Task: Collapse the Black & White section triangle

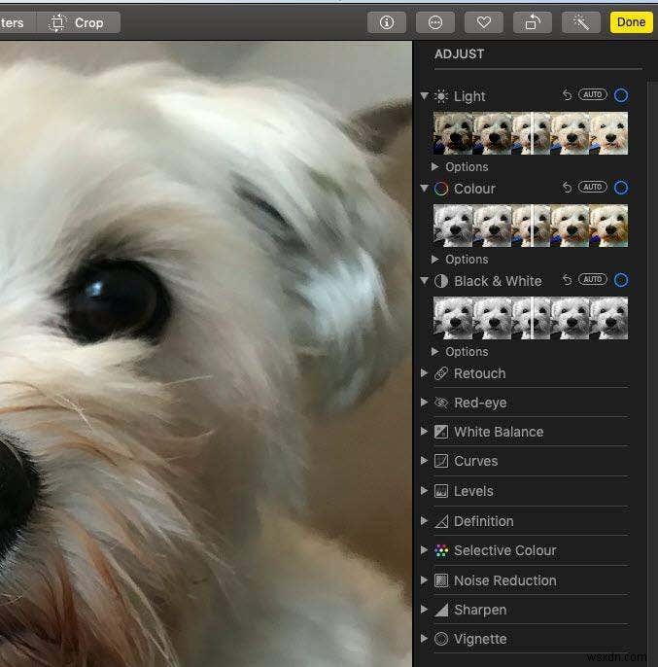Action: [x=424, y=280]
